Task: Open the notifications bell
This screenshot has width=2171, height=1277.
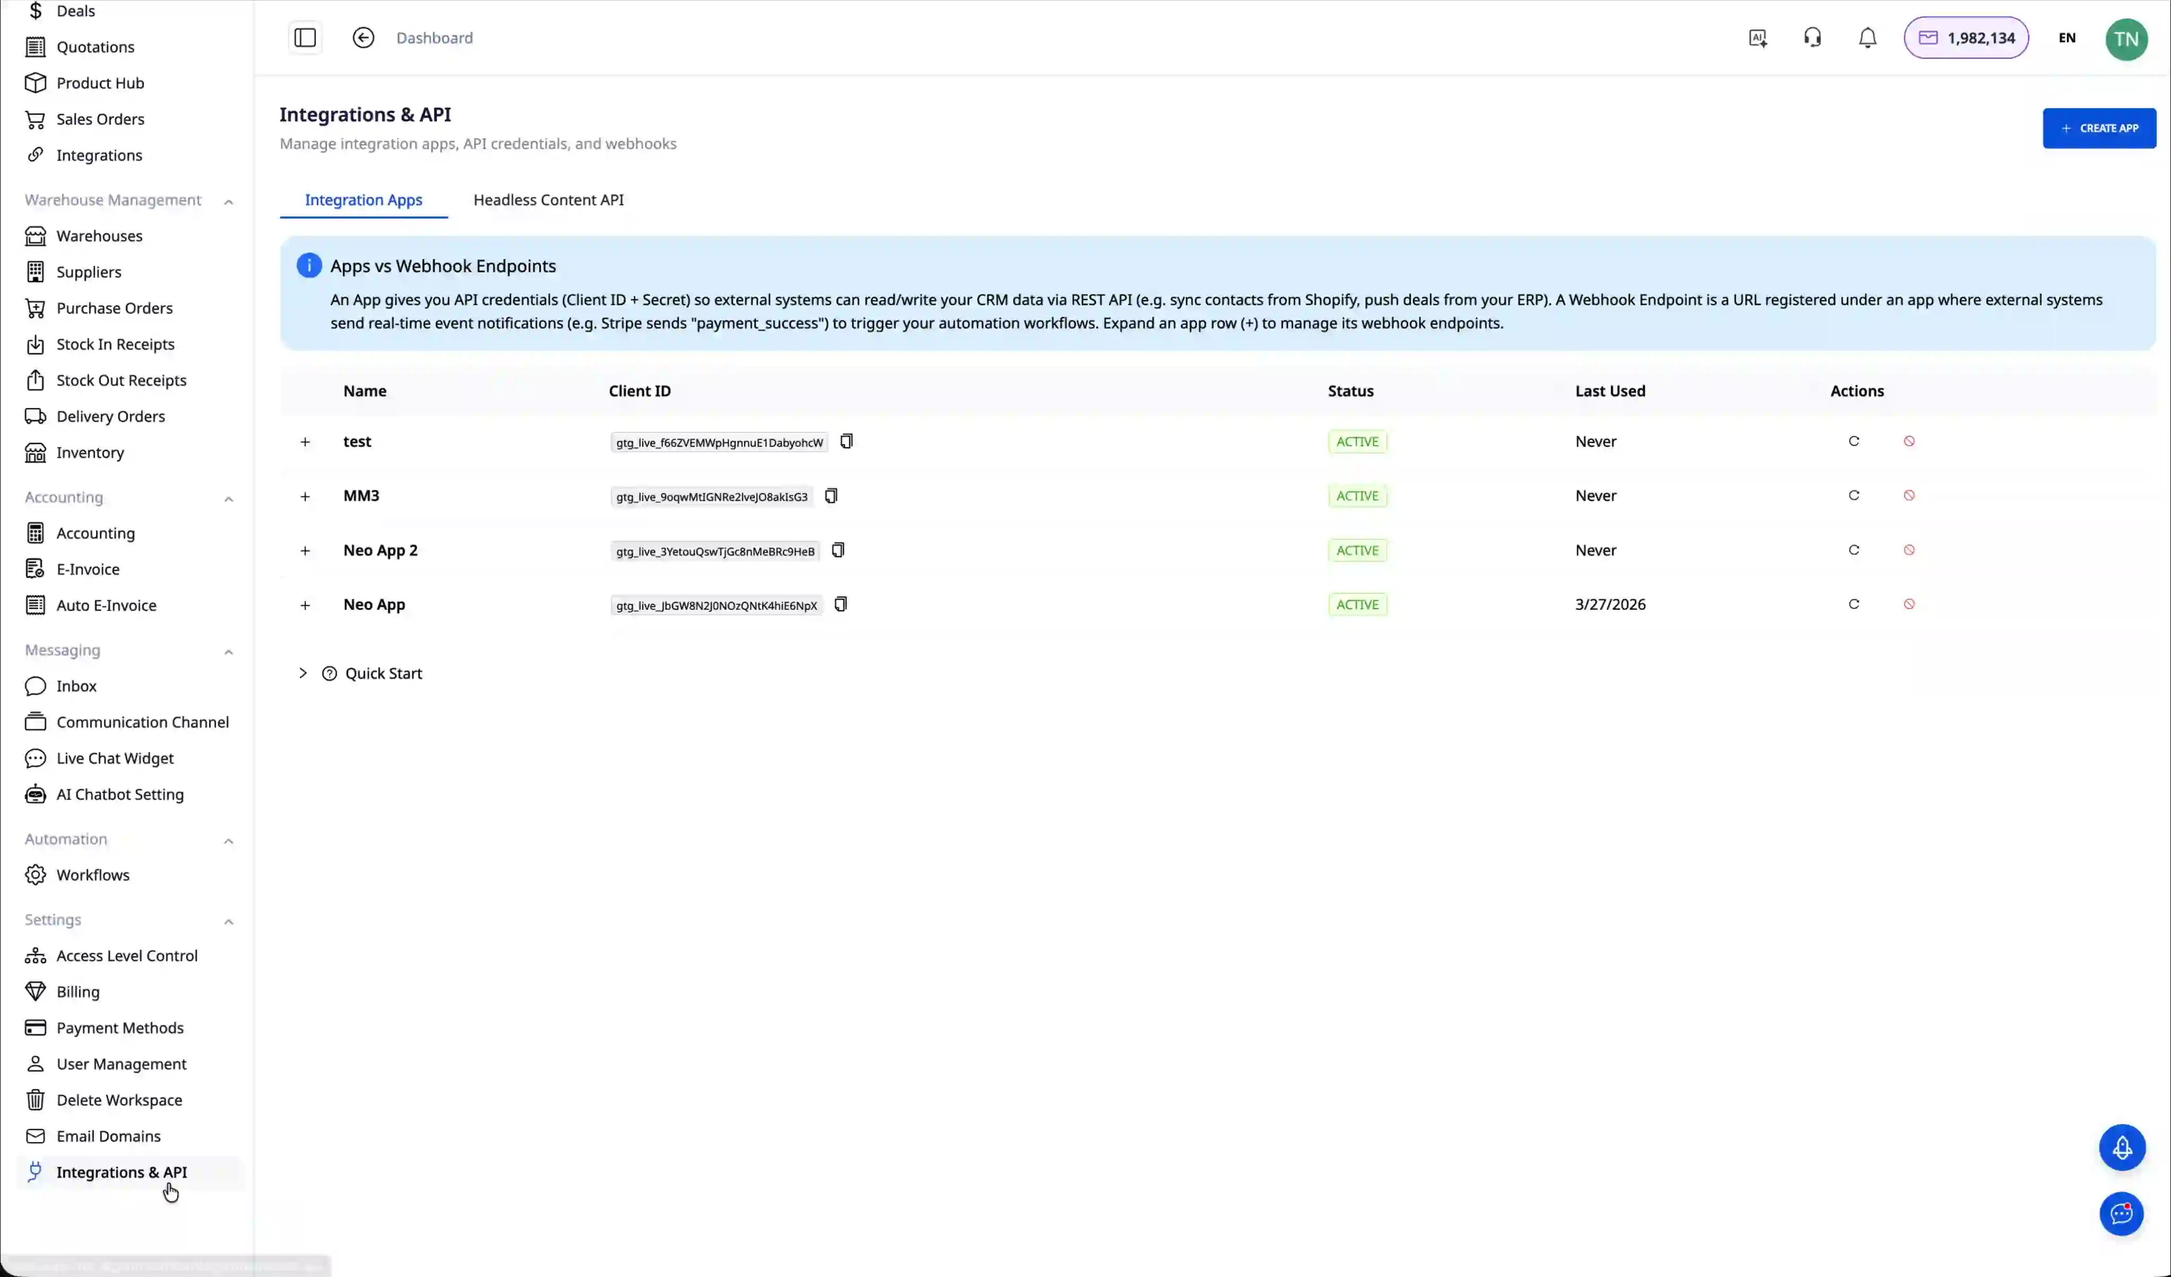Action: pyautogui.click(x=1867, y=37)
